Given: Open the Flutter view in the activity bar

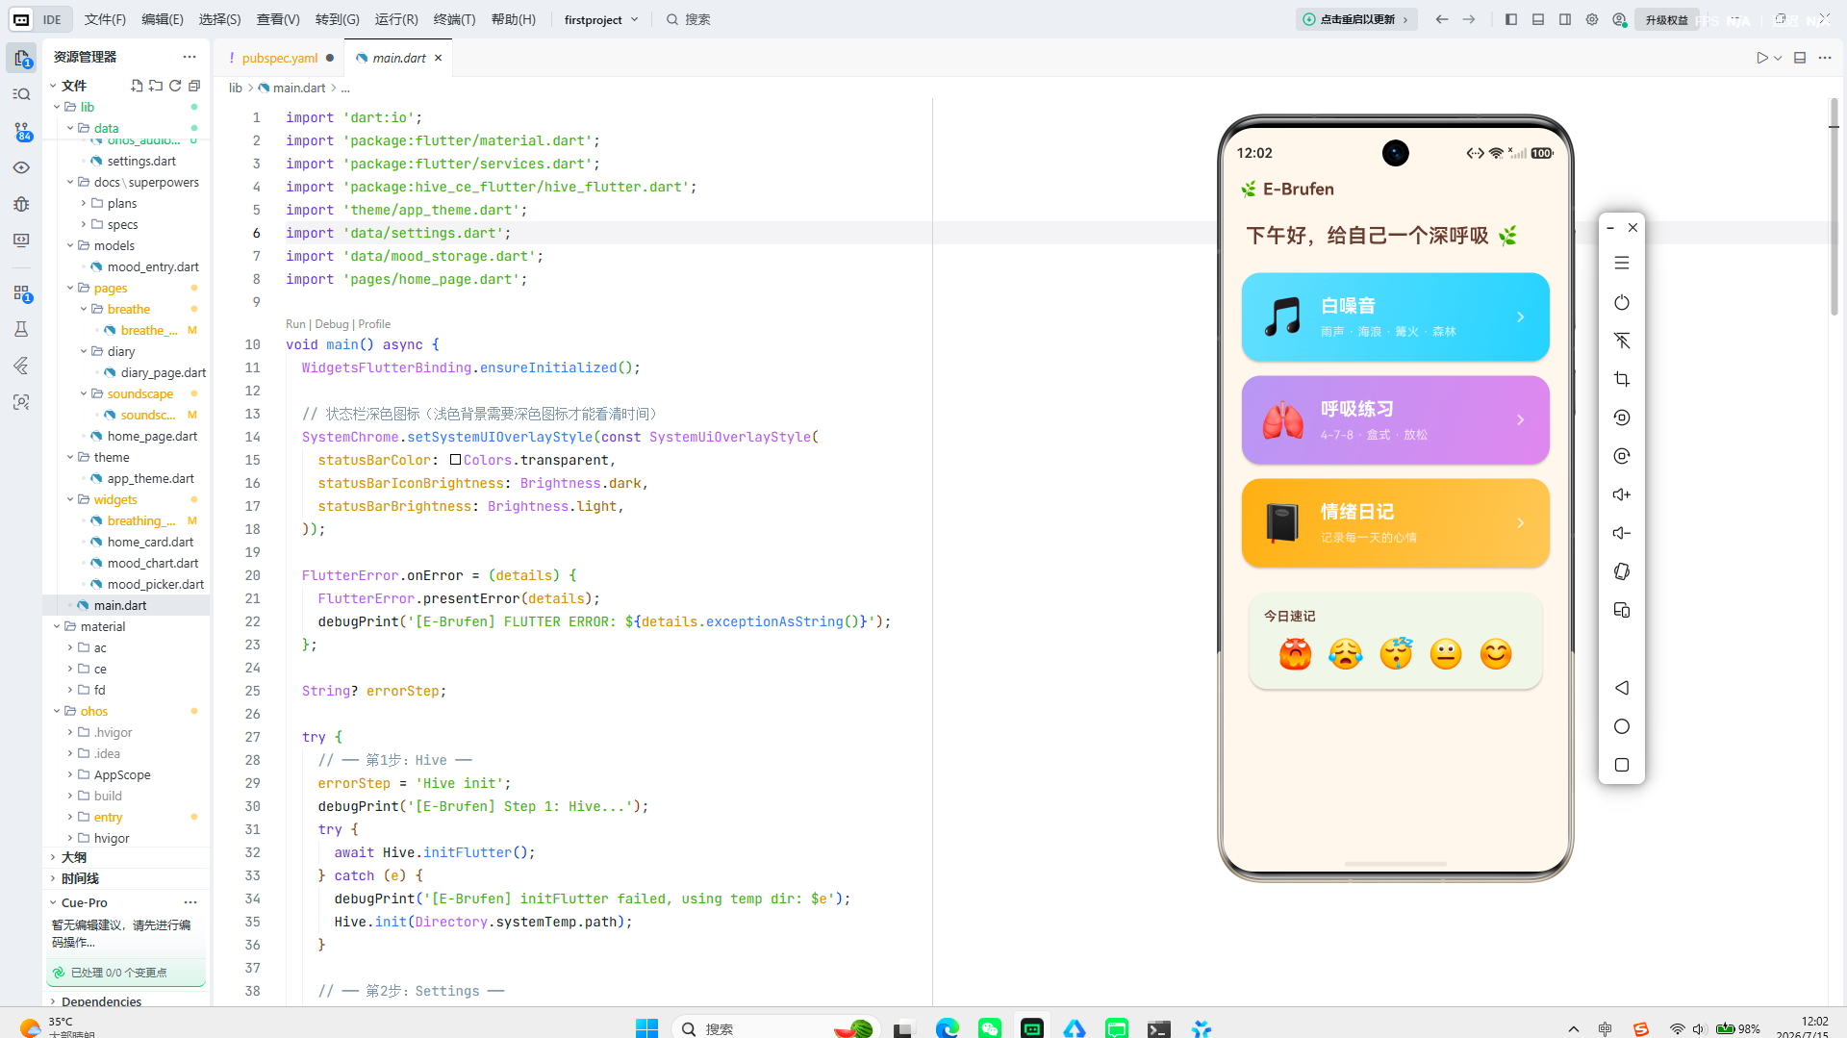Looking at the screenshot, I should pyautogui.click(x=21, y=366).
